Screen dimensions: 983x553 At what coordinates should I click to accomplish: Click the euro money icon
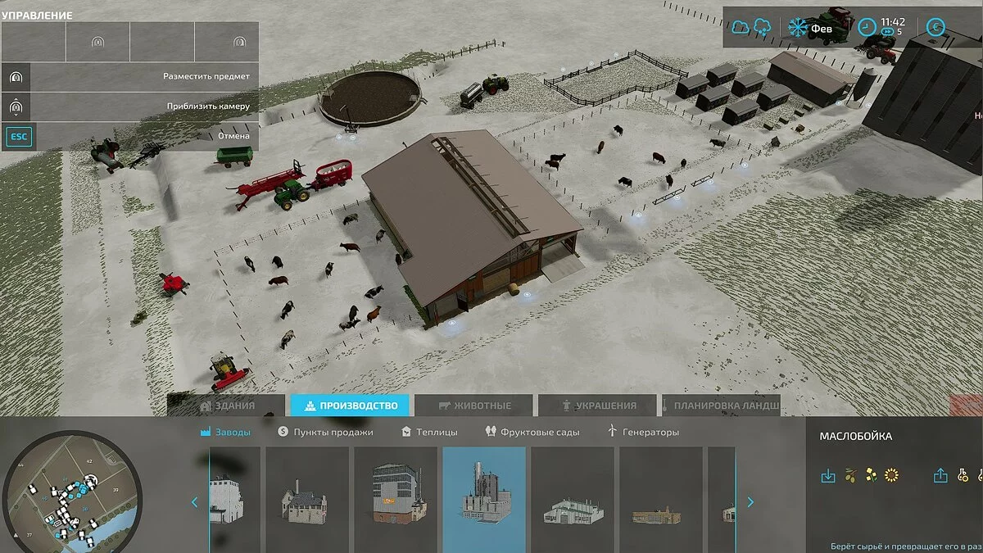[x=935, y=27]
